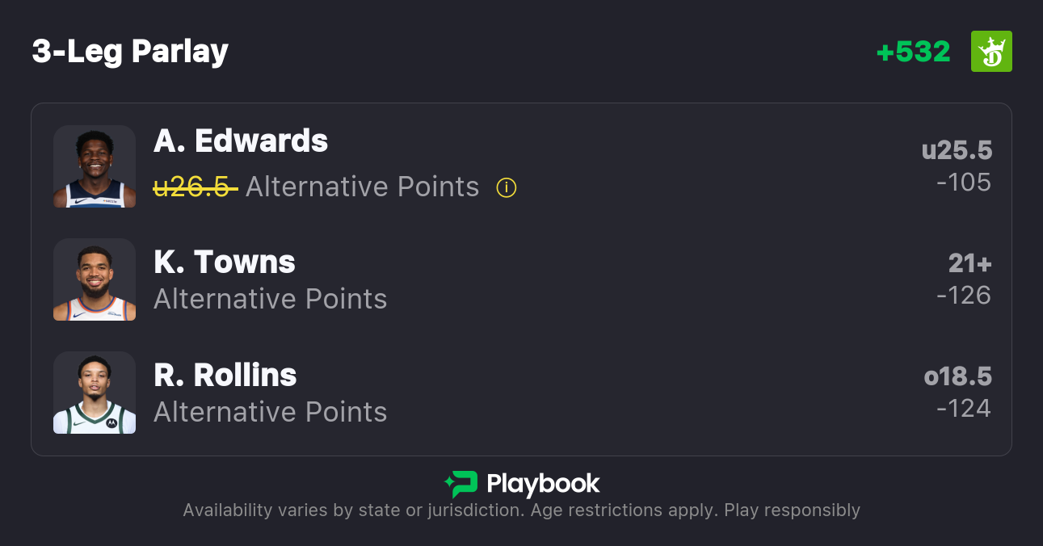Click the -126 odds value
This screenshot has height=546, width=1043.
click(964, 296)
